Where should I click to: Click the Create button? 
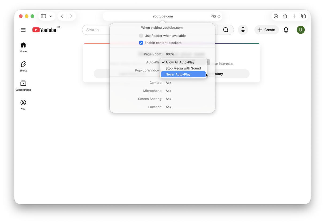(266, 30)
